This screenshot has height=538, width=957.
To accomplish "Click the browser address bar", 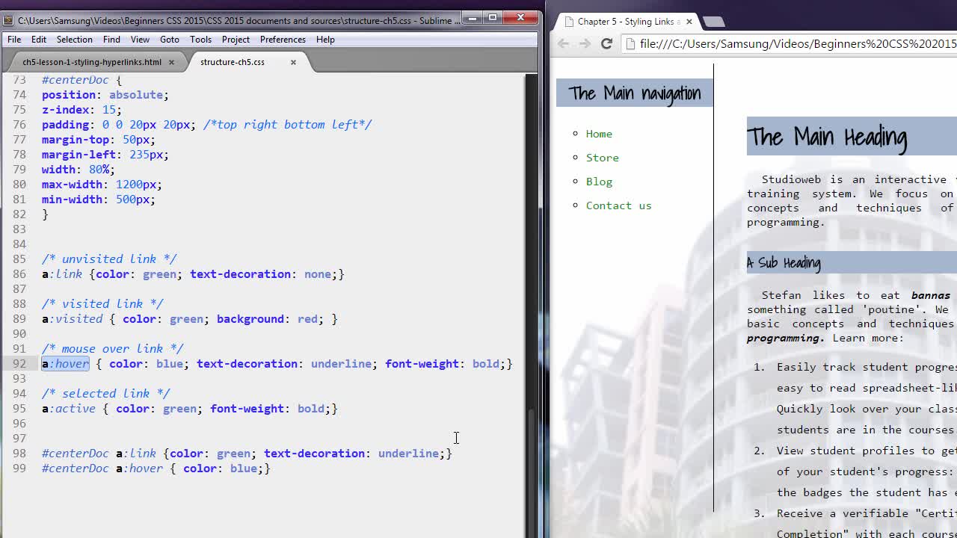I will pyautogui.click(x=789, y=44).
